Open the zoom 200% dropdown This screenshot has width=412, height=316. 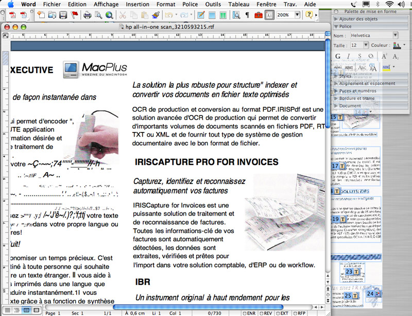coord(298,15)
